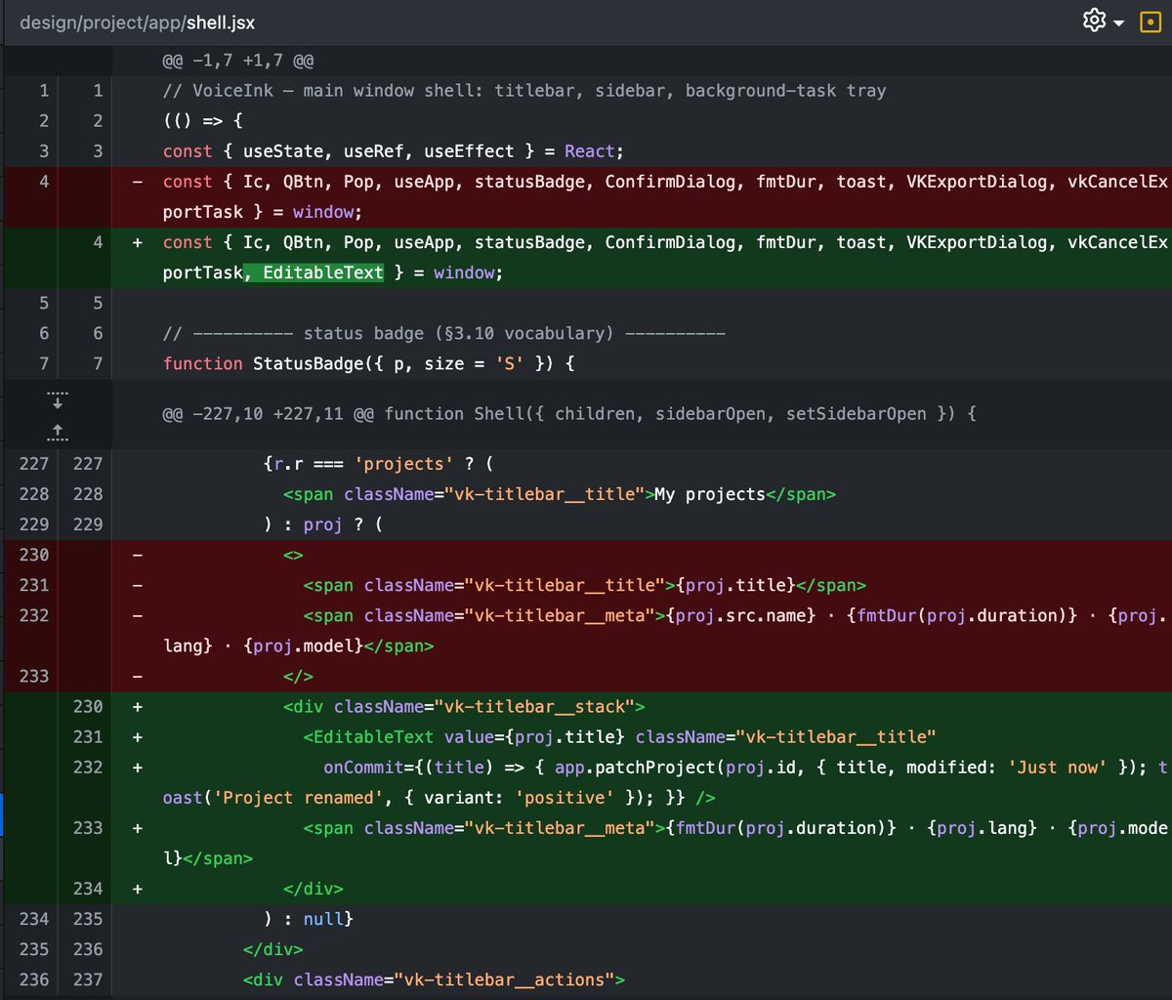This screenshot has width=1172, height=1000.
Task: Click the "React" identifier on line 3
Action: pos(589,151)
